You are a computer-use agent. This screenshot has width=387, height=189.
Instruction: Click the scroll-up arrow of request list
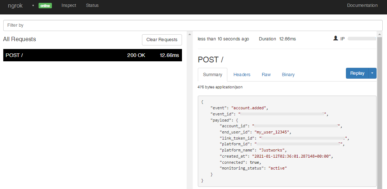coord(190,34)
